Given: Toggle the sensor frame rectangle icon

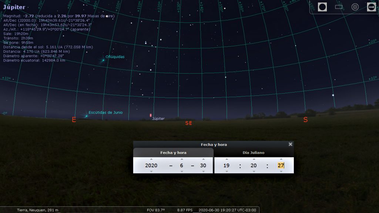Looking at the screenshot, I should [339, 7].
